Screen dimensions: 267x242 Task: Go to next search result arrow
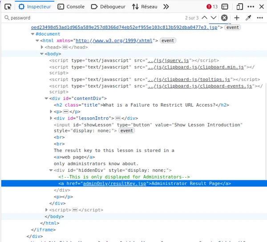point(214,18)
